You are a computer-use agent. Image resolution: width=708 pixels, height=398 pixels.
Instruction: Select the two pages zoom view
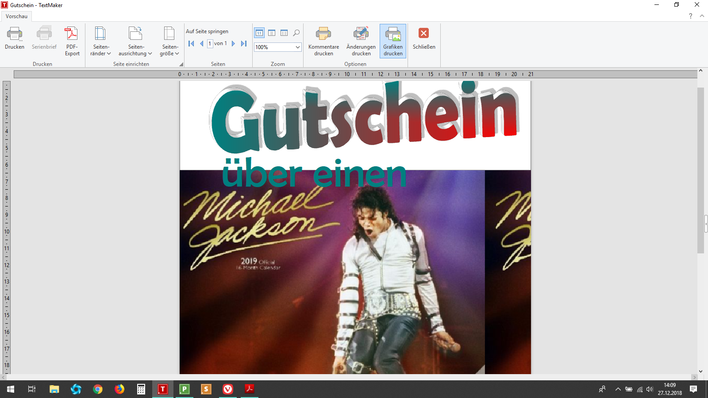284,33
